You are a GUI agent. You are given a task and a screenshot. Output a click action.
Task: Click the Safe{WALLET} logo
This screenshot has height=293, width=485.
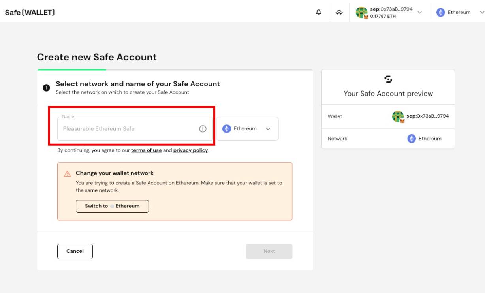pyautogui.click(x=30, y=12)
